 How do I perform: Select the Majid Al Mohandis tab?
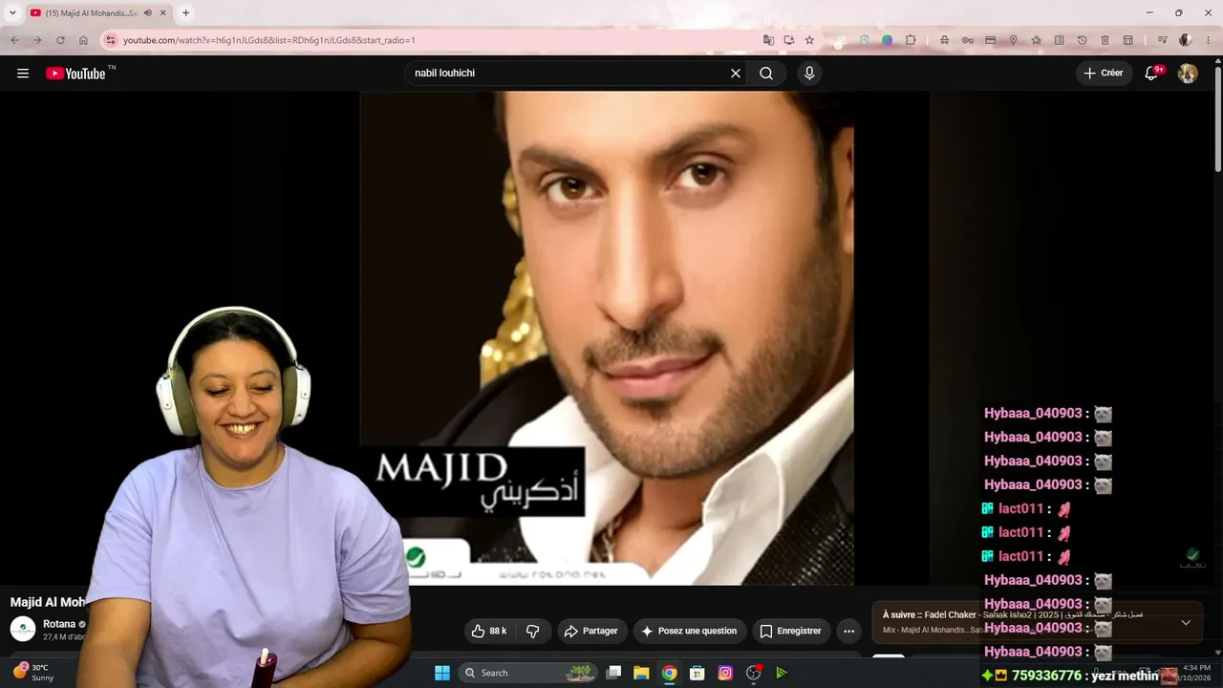(x=91, y=12)
